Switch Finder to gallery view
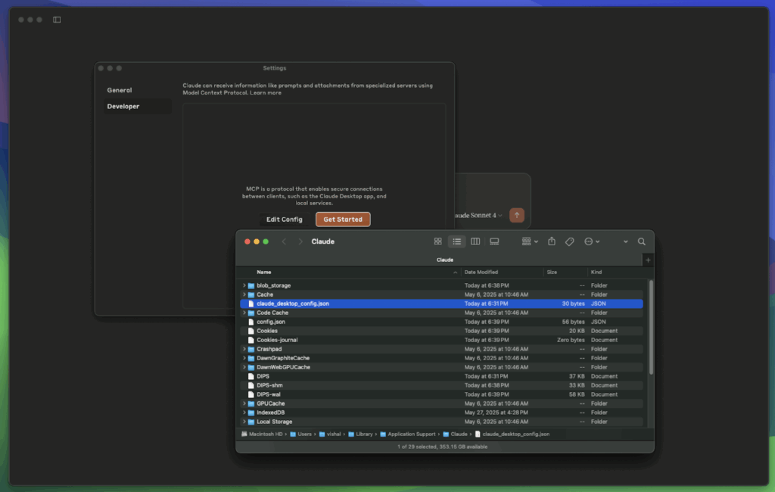Image resolution: width=775 pixels, height=492 pixels. (494, 241)
